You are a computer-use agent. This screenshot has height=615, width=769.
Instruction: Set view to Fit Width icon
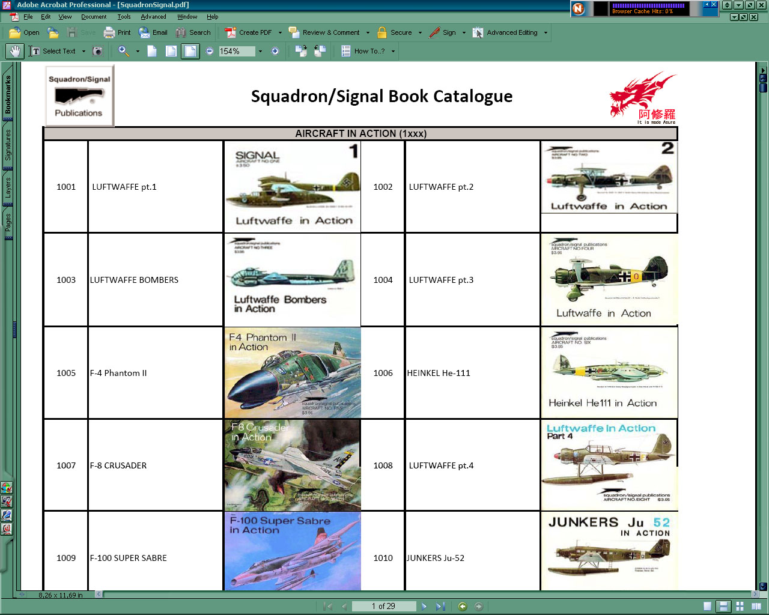point(190,51)
